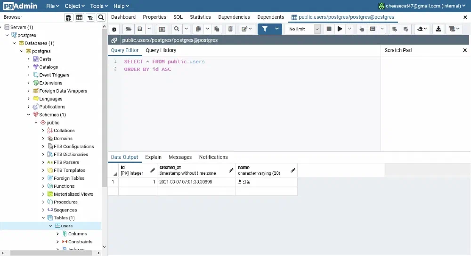Viewport: 471px width, 256px height.
Task: Collapse the Databases (1) node
Action: coord(14,43)
